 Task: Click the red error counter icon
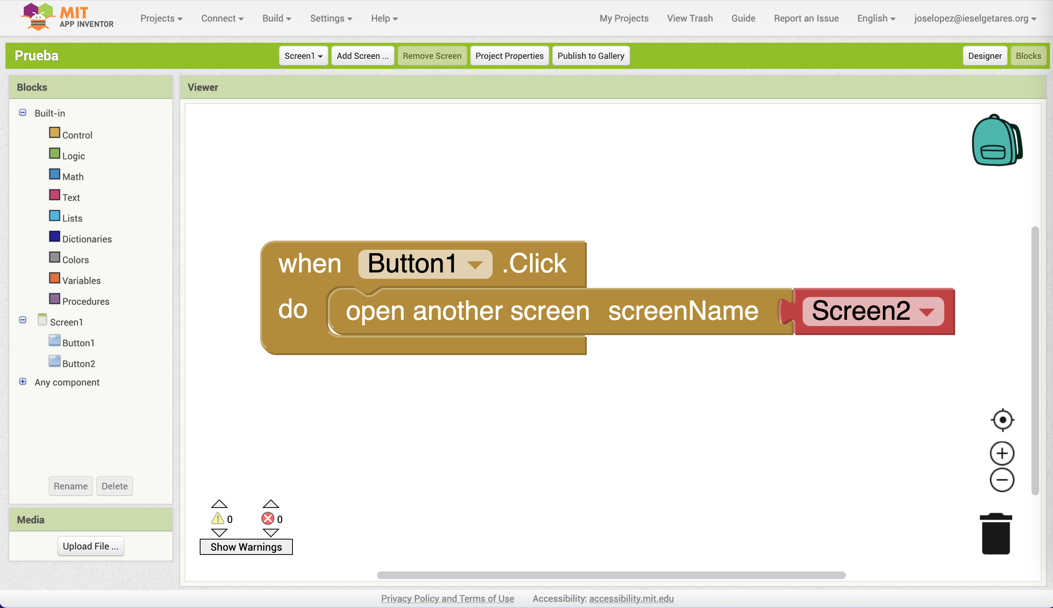[x=267, y=519]
